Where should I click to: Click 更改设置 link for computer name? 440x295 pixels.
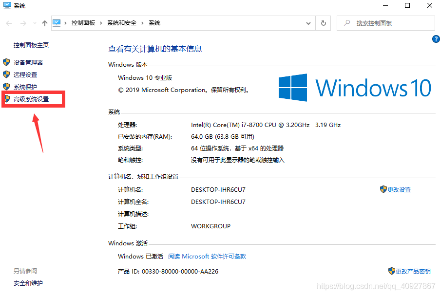tap(399, 189)
